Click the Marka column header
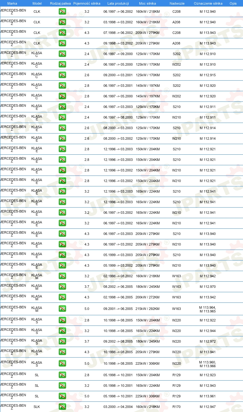243x412 pixels. tap(12, 3)
